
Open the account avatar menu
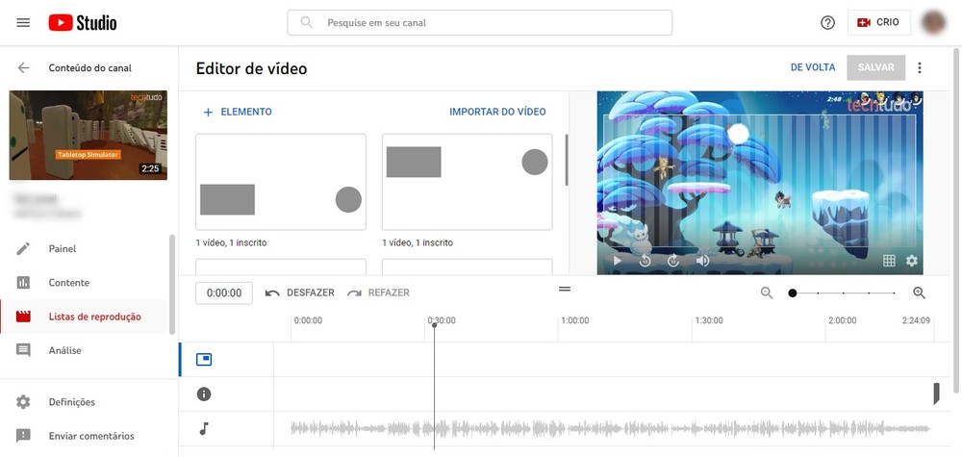pyautogui.click(x=936, y=23)
